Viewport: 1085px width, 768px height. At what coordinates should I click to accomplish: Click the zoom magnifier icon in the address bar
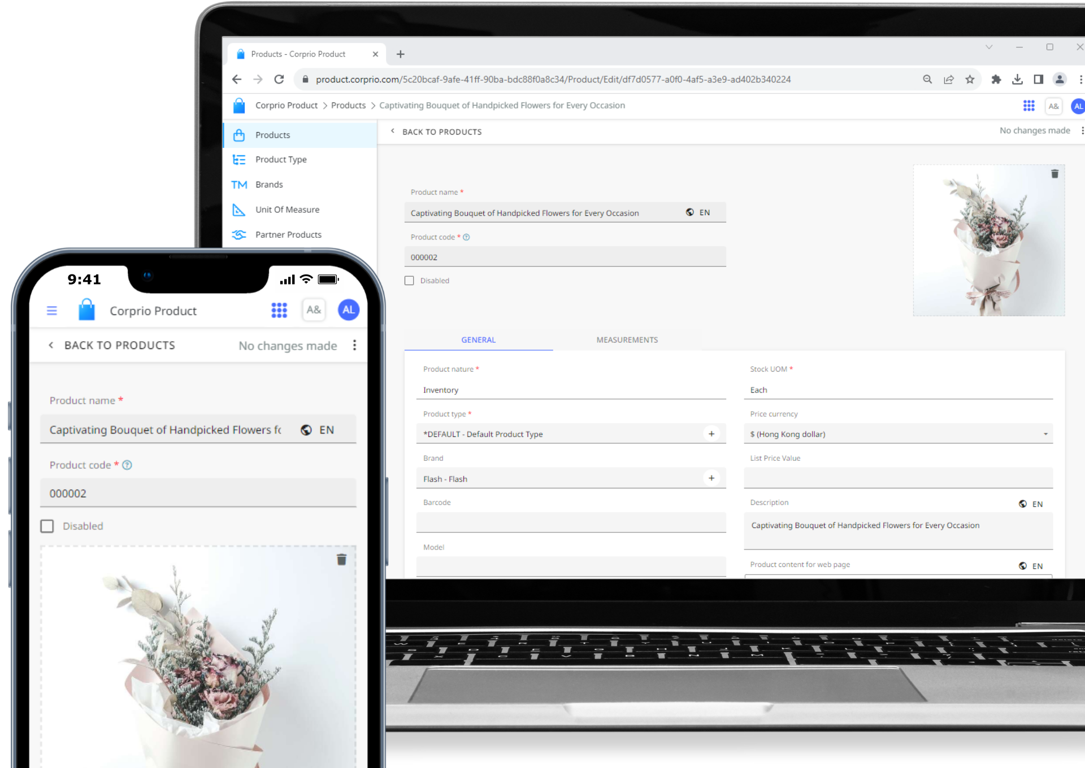coord(927,80)
